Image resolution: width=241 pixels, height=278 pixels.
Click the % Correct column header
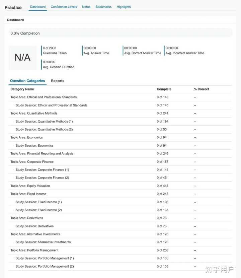click(x=201, y=89)
